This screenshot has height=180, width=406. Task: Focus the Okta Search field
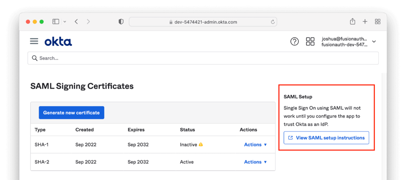point(203,58)
